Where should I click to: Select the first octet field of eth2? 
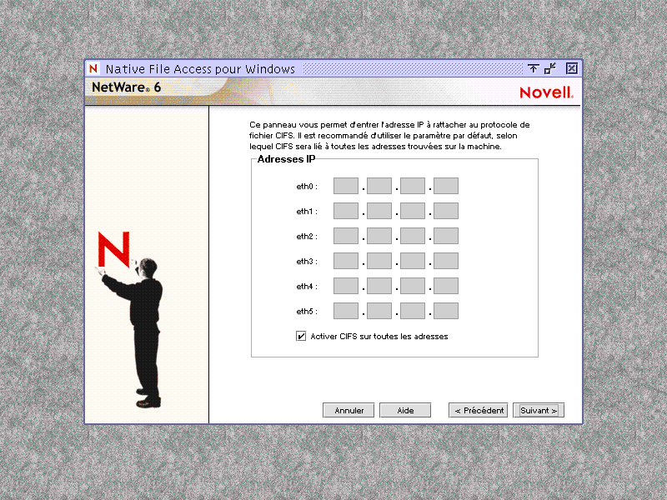tap(346, 236)
